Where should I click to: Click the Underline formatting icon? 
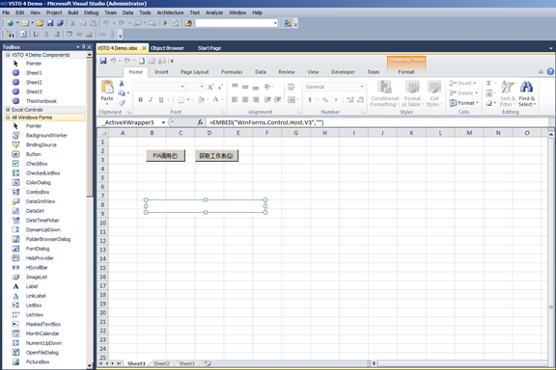[x=161, y=100]
